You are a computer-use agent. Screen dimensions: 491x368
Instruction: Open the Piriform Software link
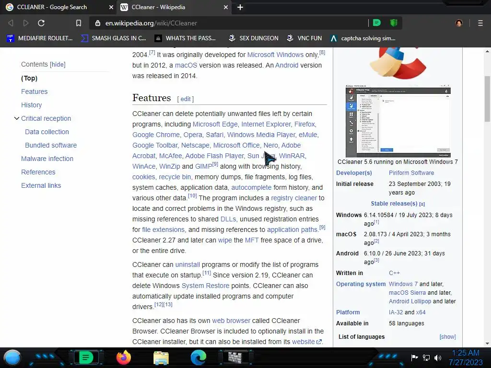pos(411,173)
